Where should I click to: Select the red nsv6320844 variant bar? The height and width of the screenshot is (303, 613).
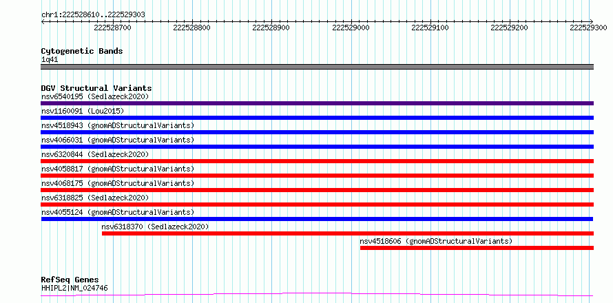[x=318, y=161]
